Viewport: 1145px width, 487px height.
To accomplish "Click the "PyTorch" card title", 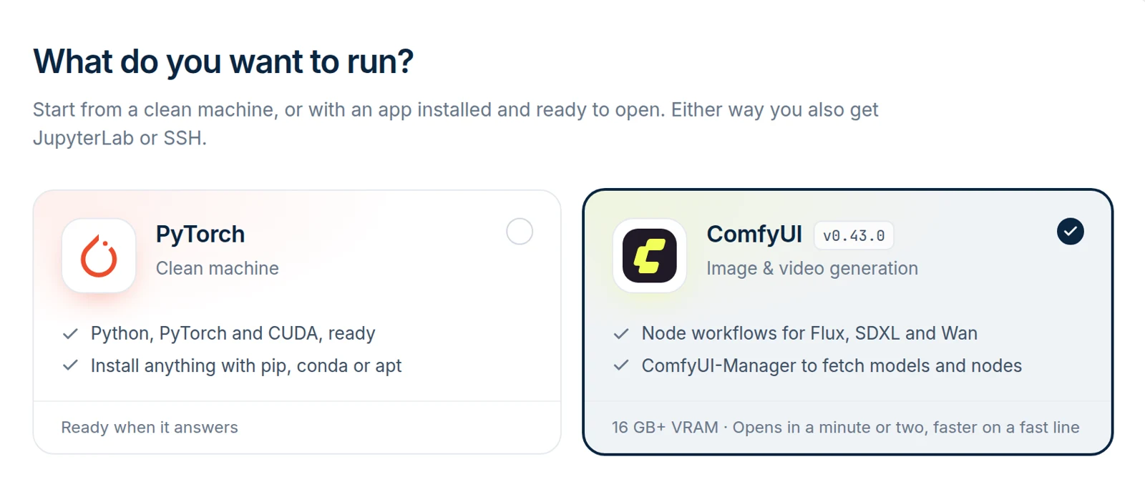I will click(200, 234).
